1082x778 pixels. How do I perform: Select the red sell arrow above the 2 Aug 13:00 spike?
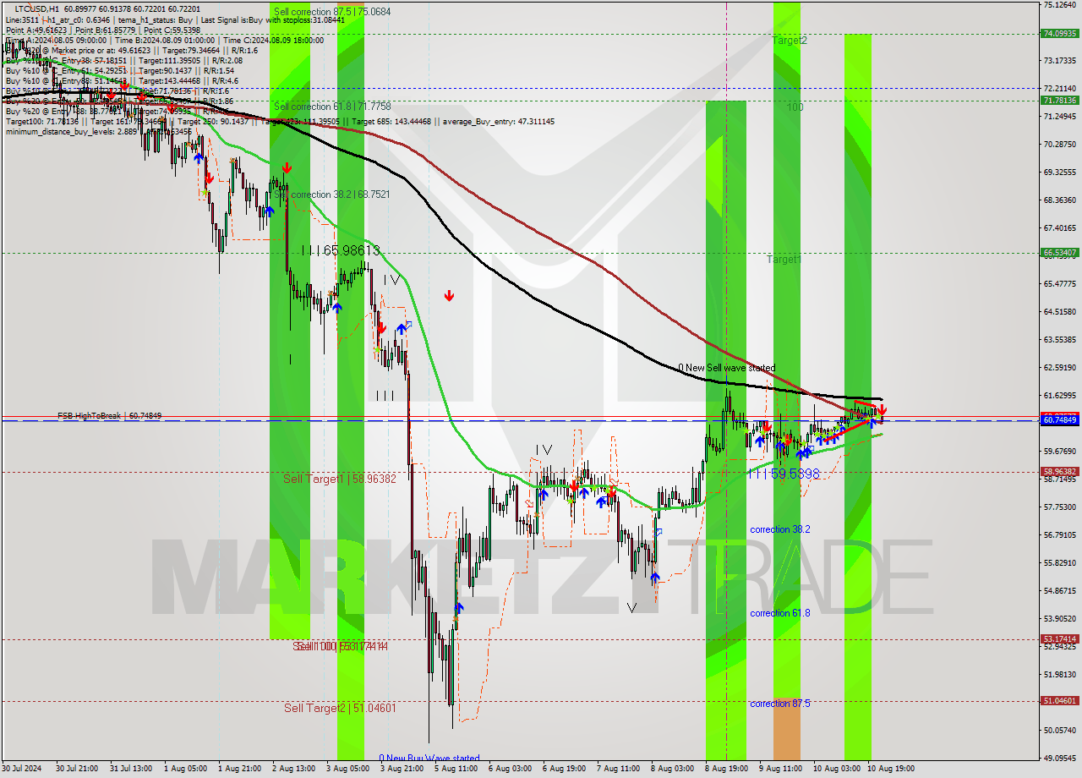tap(287, 167)
